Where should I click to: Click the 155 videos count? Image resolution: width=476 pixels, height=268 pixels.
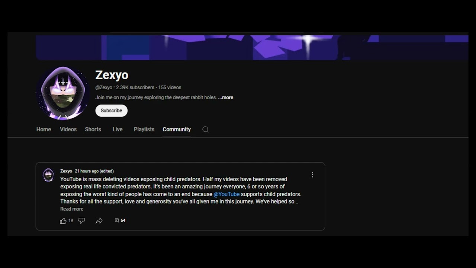tap(170, 87)
